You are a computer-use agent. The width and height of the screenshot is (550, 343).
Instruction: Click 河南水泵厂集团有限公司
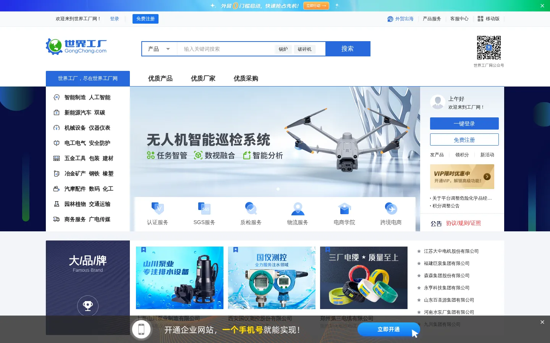(449, 312)
